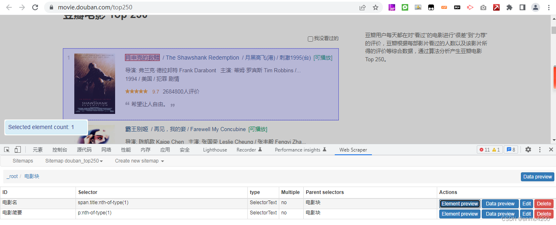Delete the 电影简要 selector
The image size is (556, 225).
[x=544, y=214]
